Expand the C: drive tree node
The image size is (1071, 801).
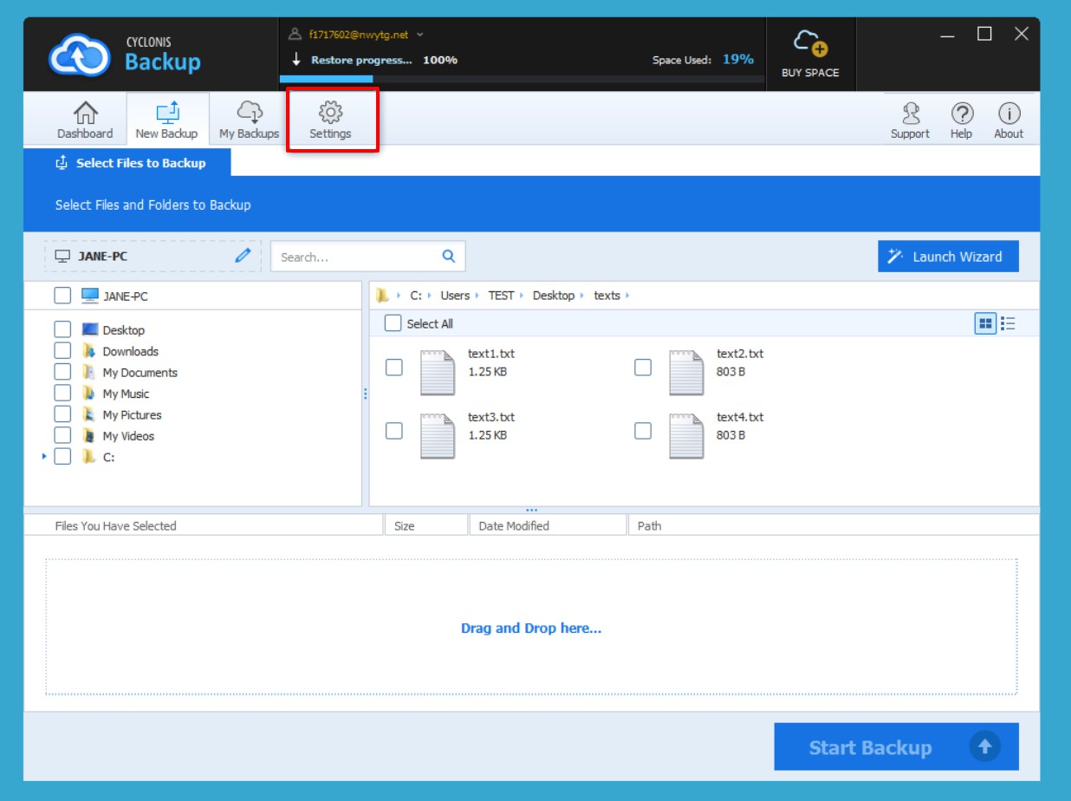coord(44,457)
